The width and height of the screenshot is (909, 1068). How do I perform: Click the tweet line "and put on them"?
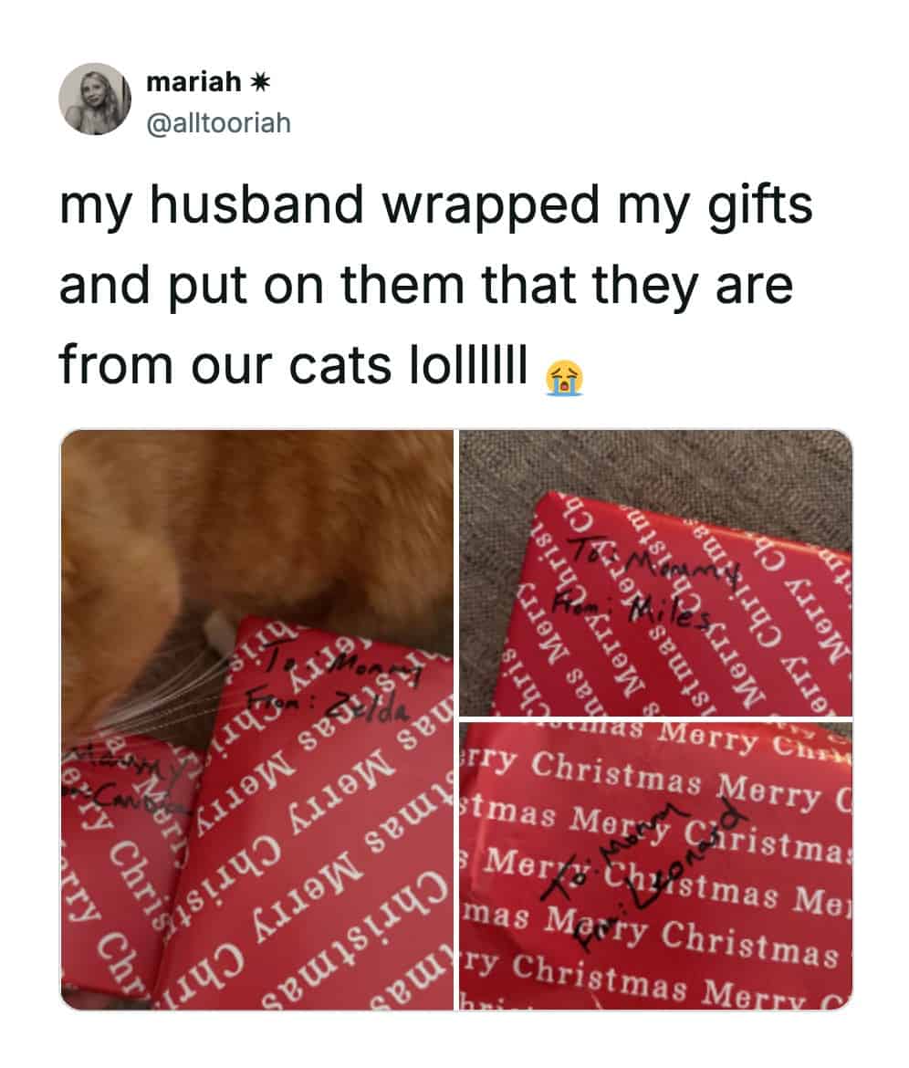[x=261, y=285]
